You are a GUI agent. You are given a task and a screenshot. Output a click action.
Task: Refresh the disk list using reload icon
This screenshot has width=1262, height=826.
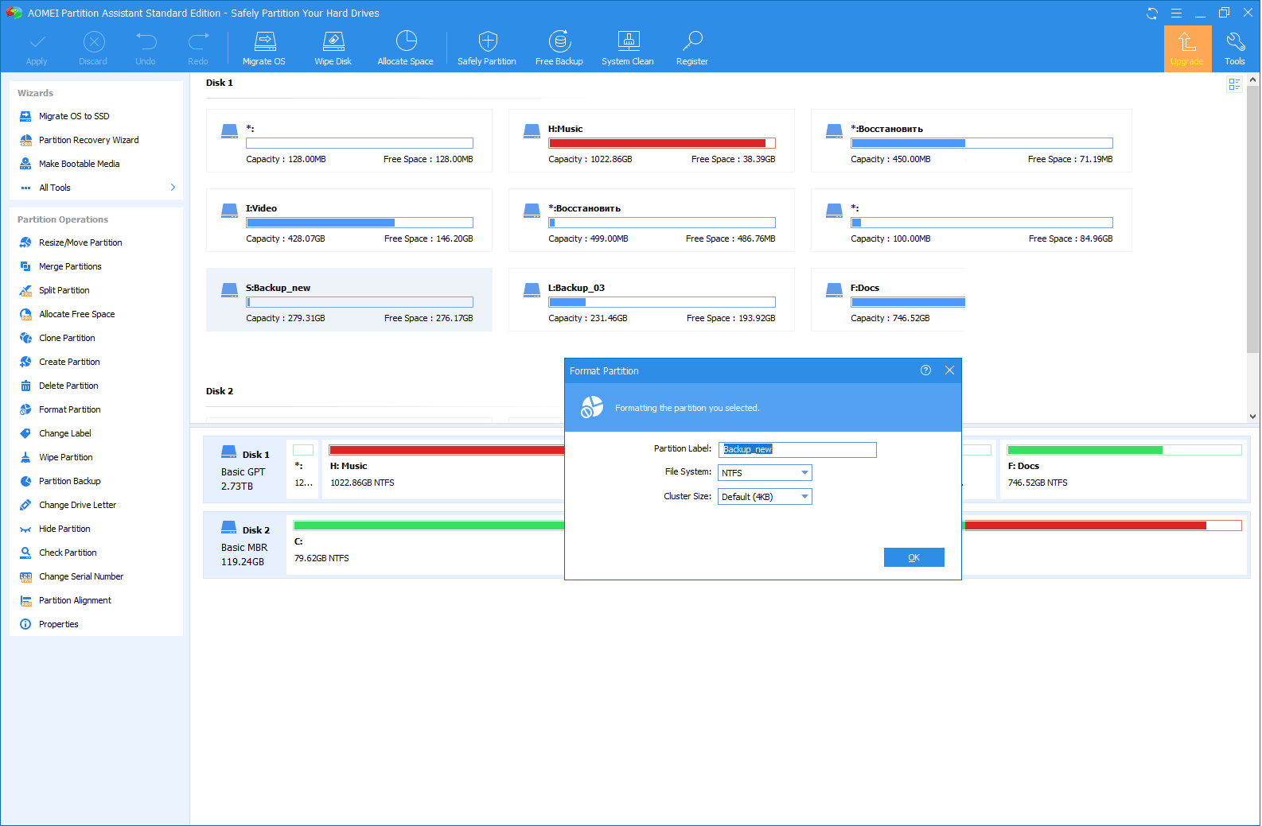1151,14
